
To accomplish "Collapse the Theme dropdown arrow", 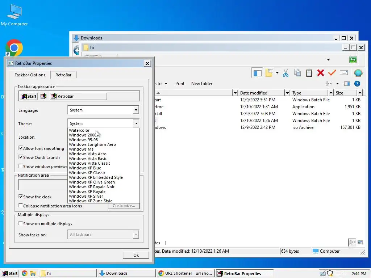I will point(136,123).
